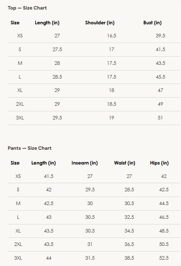Click the 2XL label in Top chart
This screenshot has height=266, width=181.
(x=20, y=104)
